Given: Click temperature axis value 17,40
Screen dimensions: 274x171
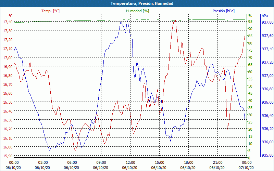Looking at the screenshot, I should [8, 22].
